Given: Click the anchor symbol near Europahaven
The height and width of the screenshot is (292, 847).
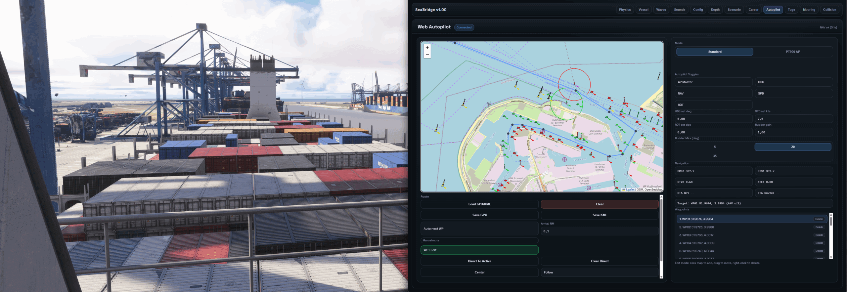Looking at the screenshot, I should point(564,159).
